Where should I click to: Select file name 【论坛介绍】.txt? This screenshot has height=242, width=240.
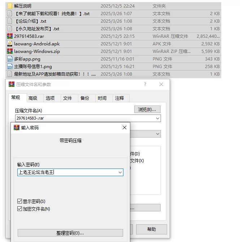tap(30, 21)
